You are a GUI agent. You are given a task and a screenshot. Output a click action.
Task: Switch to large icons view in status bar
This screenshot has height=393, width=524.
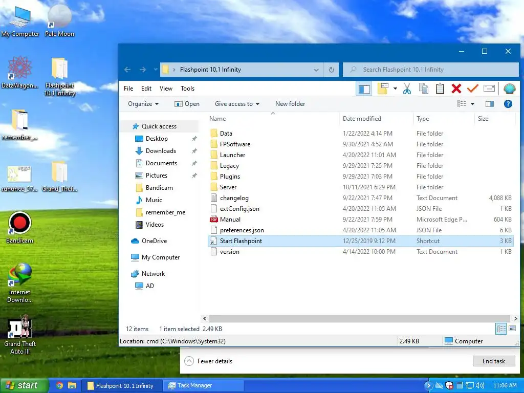(x=512, y=329)
